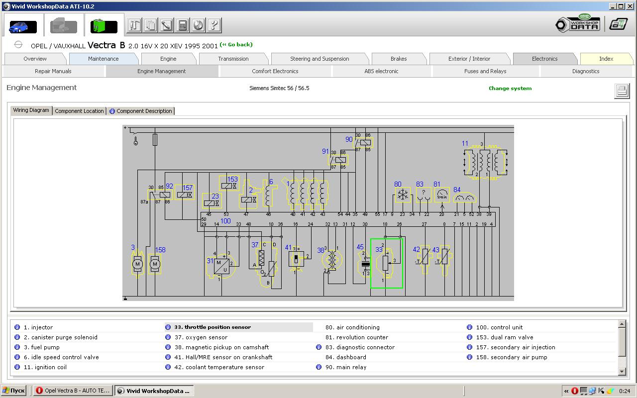This screenshot has width=637, height=398.
Task: Open the Component Description tab
Action: pos(141,111)
